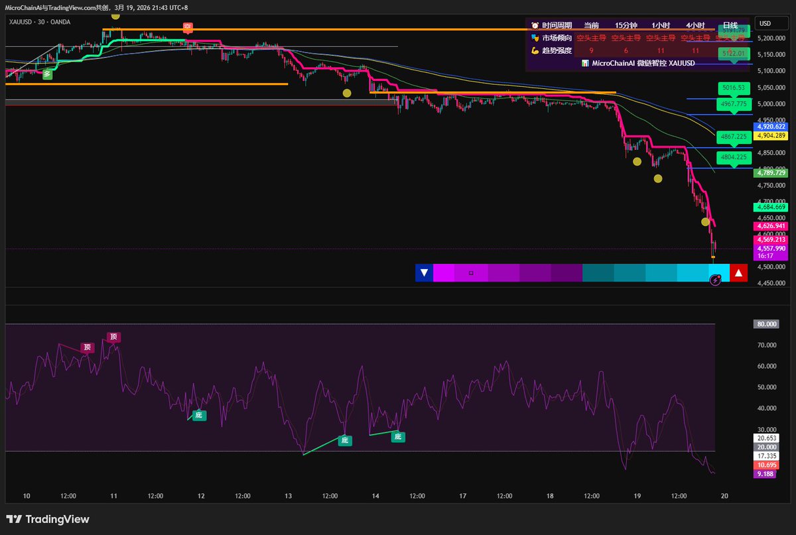Viewport: 796px width, 535px height.
Task: Click the MicroChainAI 微链智控 XAUUSD caption
Action: point(643,63)
